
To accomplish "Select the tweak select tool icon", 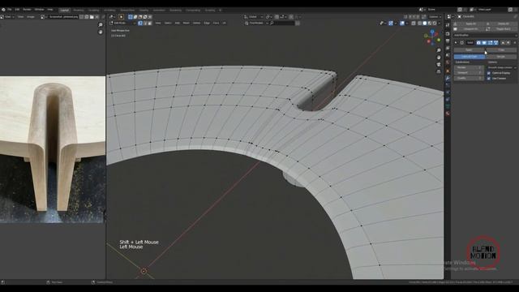I will [x=121, y=17].
